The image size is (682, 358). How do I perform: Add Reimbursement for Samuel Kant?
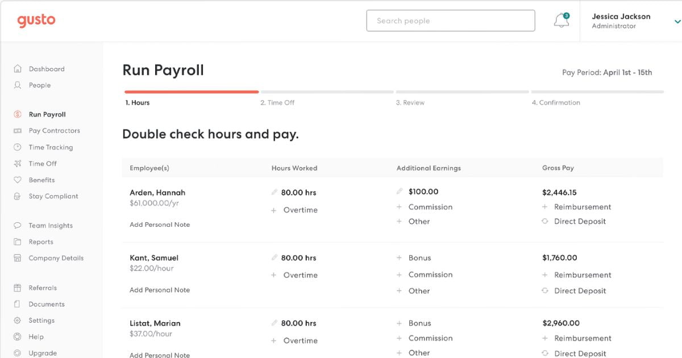click(583, 274)
